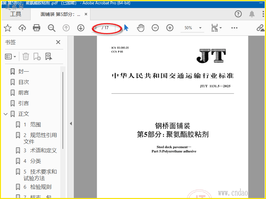The width and height of the screenshot is (266, 199).
Task: Jump to 1 范围 bookmark
Action: pos(32,125)
